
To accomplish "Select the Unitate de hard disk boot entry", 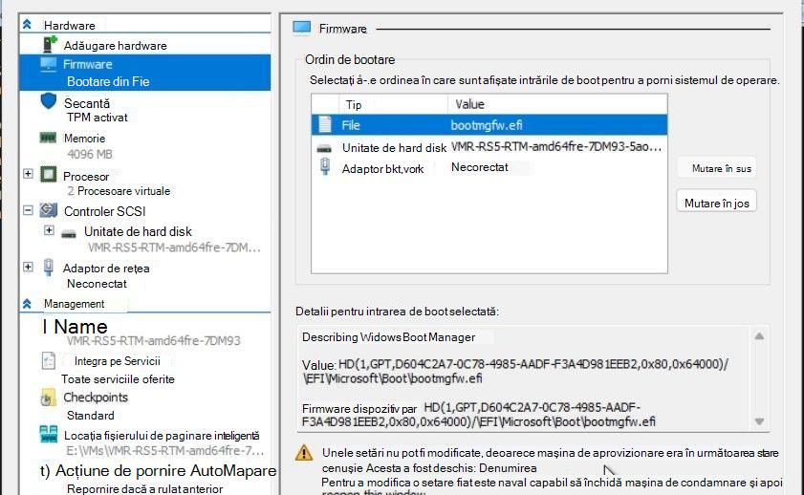I will tap(489, 147).
